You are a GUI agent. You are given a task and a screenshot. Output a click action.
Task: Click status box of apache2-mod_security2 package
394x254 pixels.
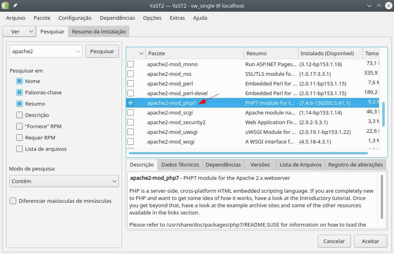coord(131,122)
